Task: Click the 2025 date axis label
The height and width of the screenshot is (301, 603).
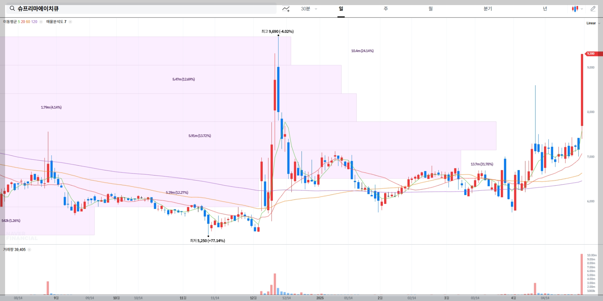Action: tap(320, 298)
